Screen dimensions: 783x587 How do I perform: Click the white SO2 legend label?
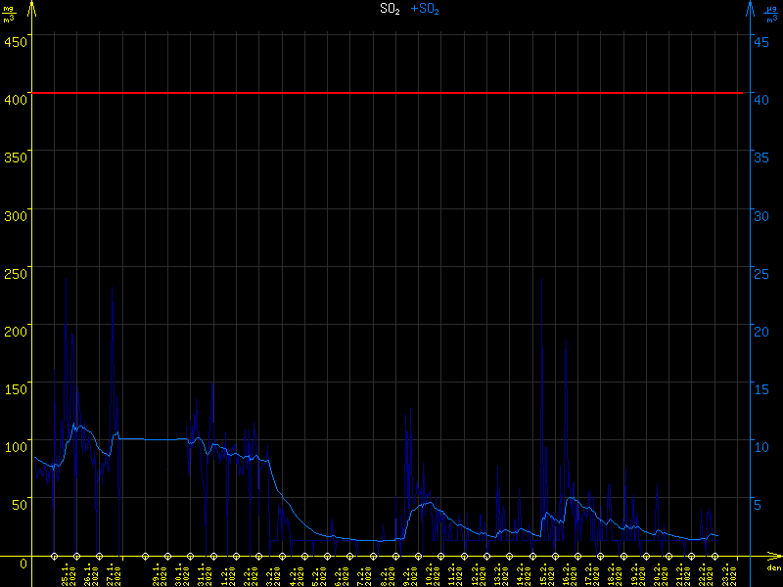tap(389, 9)
